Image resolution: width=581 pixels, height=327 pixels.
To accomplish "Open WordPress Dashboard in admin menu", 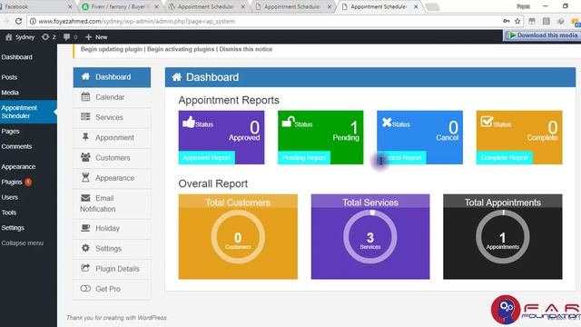I will coord(17,57).
